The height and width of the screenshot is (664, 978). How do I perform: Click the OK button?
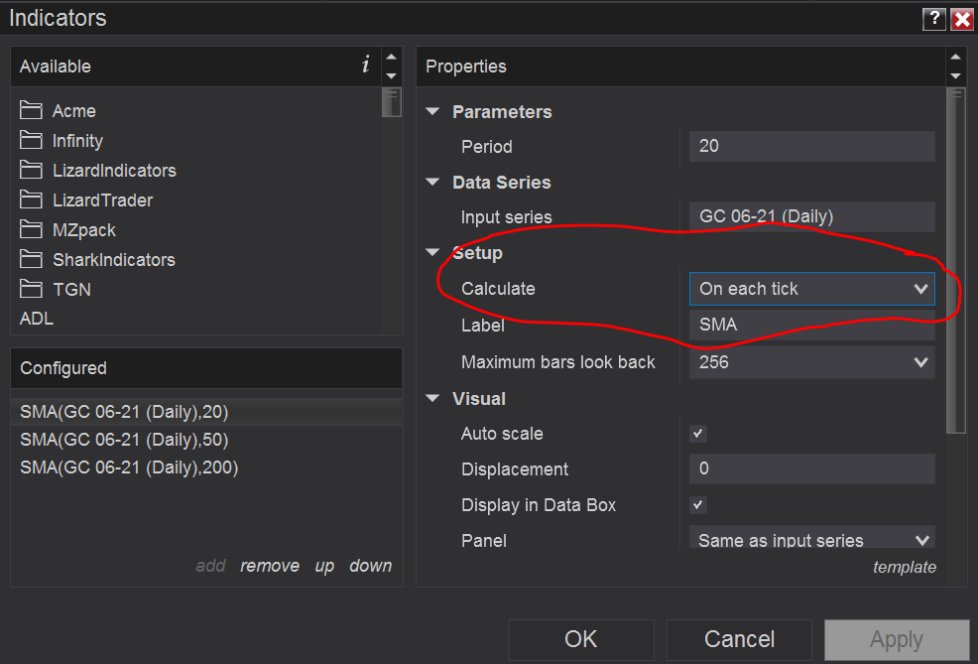(581, 639)
